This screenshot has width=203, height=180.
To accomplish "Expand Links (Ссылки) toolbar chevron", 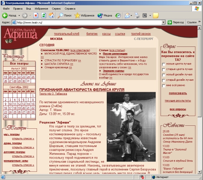I will [200, 21].
